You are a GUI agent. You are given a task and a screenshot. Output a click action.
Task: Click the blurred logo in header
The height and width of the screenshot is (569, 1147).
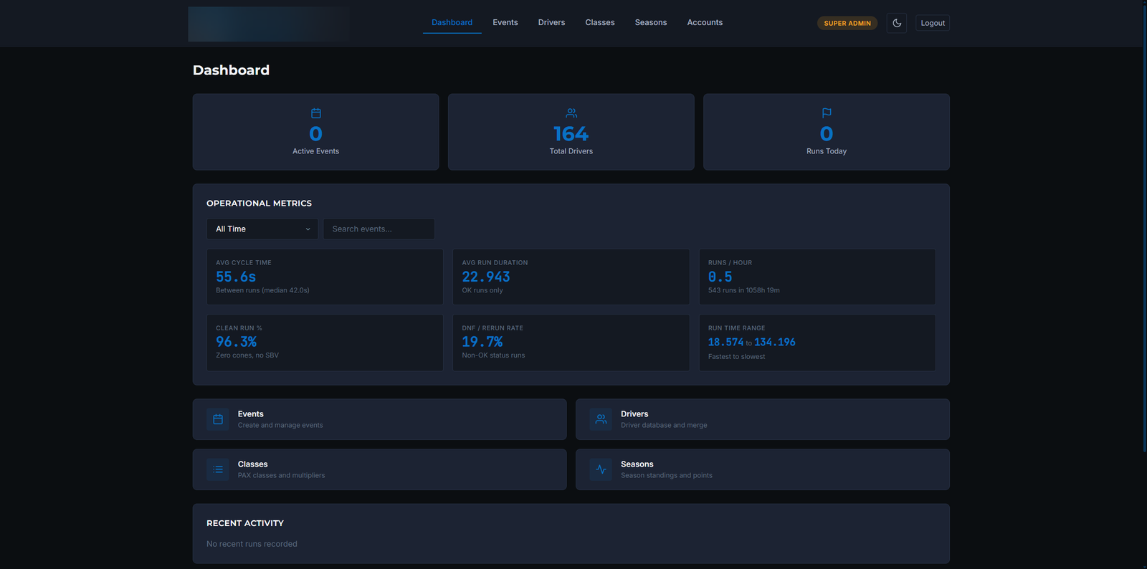[269, 24]
